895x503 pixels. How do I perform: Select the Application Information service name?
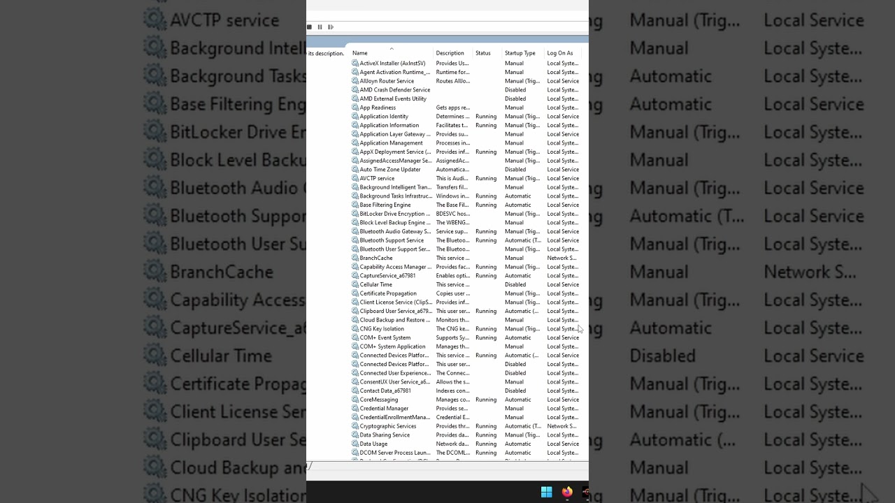pos(389,126)
